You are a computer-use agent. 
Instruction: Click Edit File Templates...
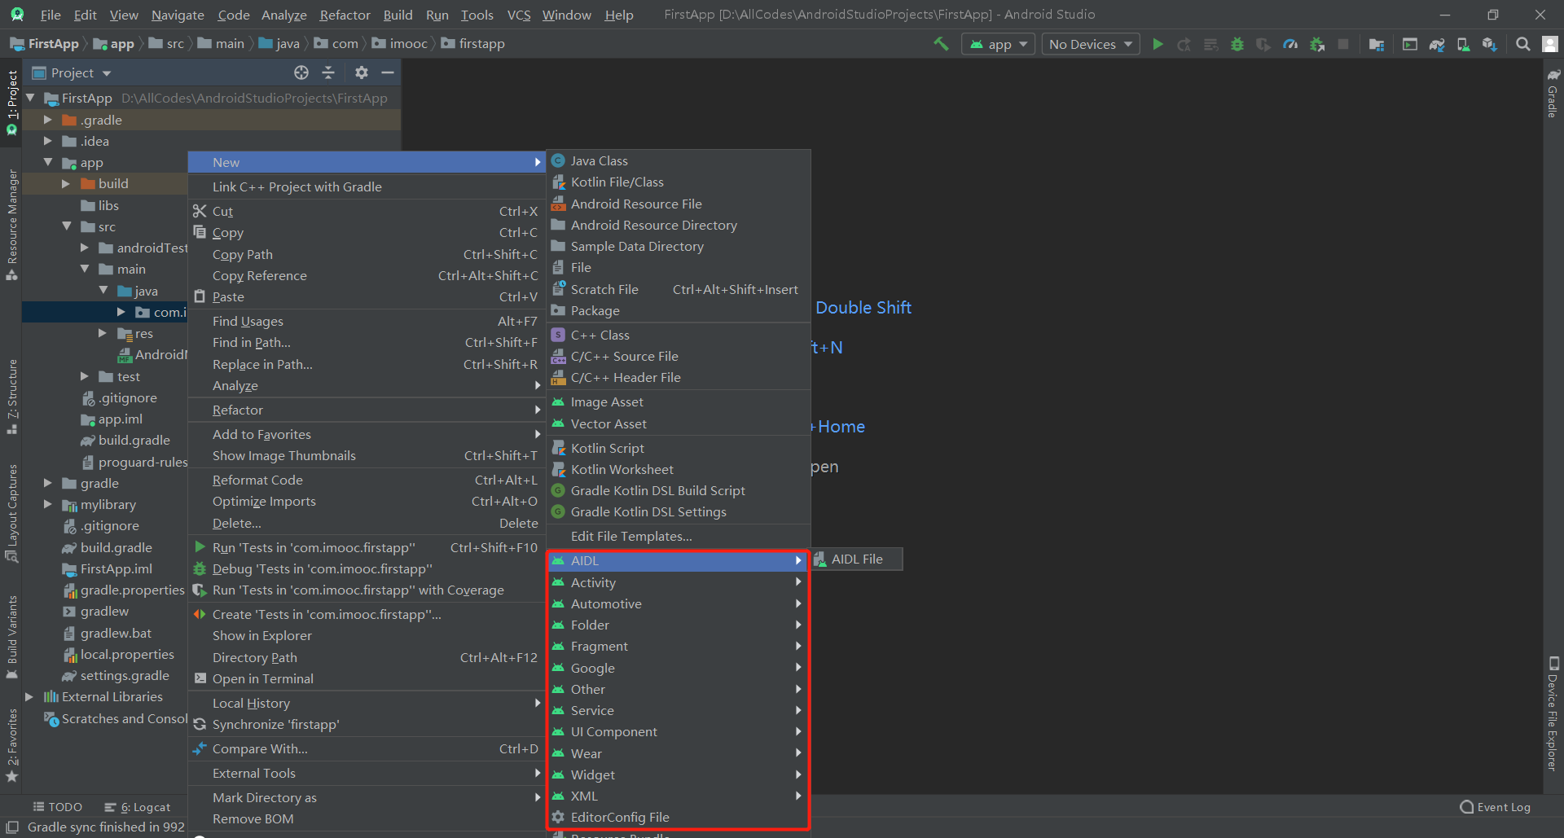click(678, 536)
